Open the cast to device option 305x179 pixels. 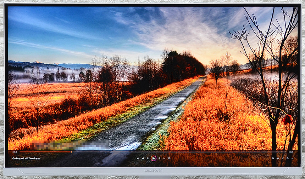pos(273,158)
